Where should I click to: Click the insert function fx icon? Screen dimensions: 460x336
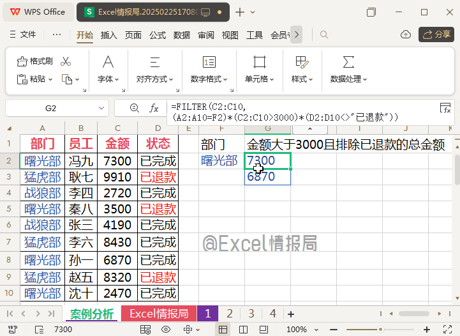tap(154, 108)
